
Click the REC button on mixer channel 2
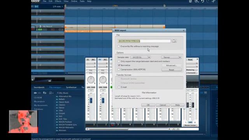pyautogui.click(x=105, y=59)
